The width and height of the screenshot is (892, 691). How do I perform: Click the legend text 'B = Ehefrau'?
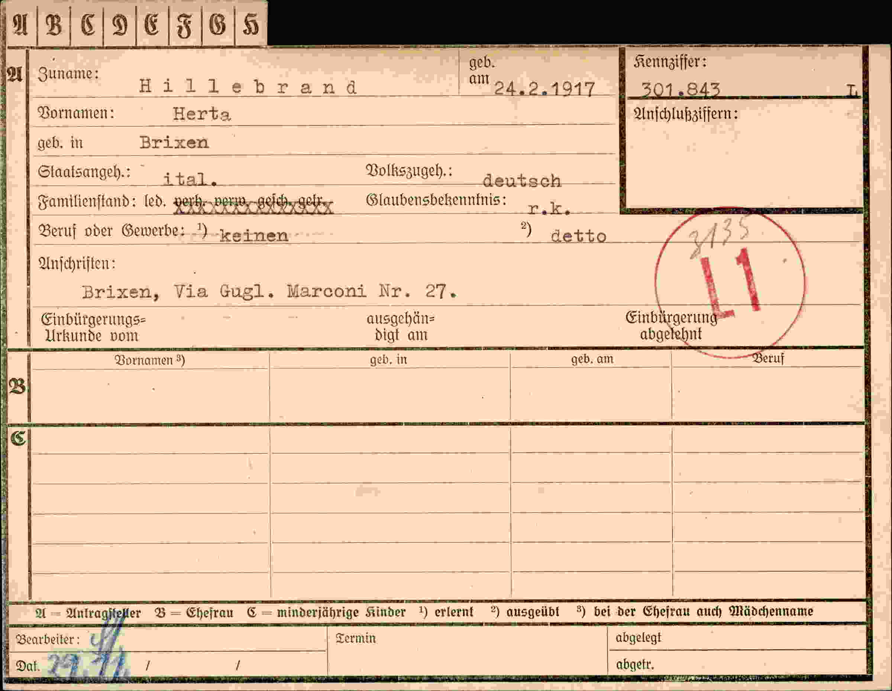194,613
